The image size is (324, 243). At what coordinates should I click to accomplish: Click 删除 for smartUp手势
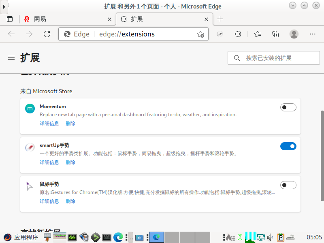[x=70, y=162]
